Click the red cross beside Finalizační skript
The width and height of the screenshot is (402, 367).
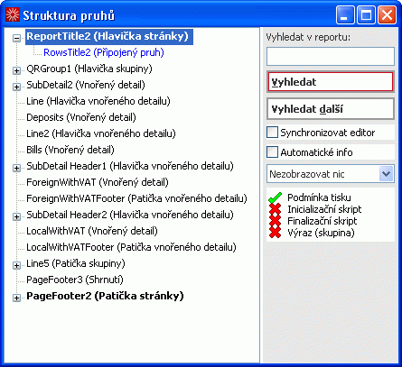275,221
